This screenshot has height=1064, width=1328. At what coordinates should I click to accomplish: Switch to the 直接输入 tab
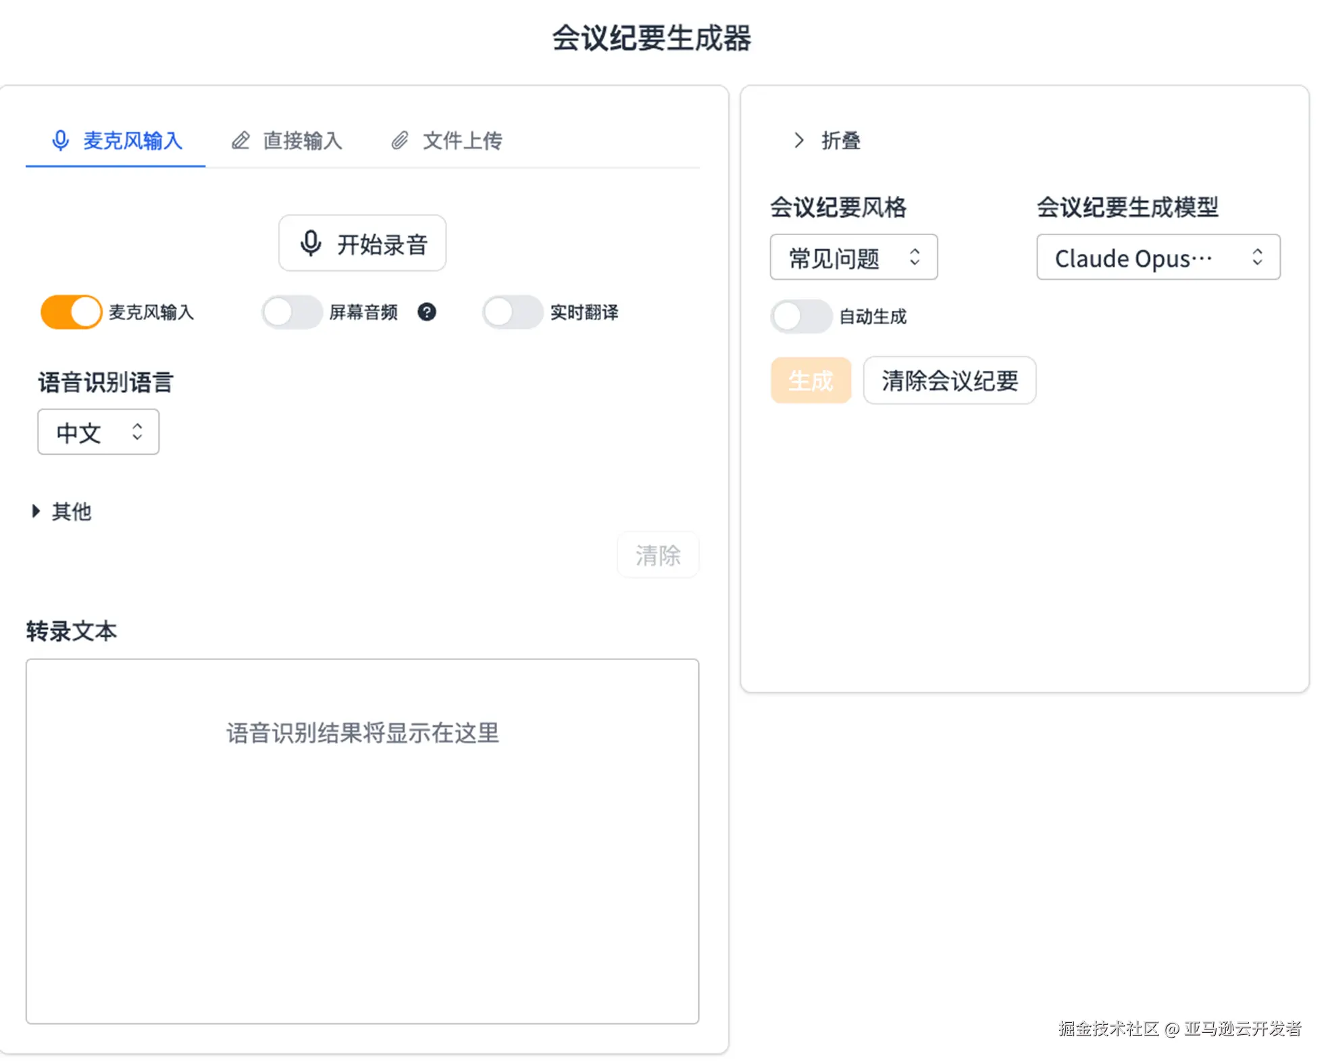click(288, 141)
